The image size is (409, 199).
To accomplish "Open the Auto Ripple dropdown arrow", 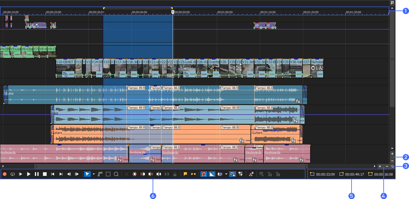I will tap(226, 174).
